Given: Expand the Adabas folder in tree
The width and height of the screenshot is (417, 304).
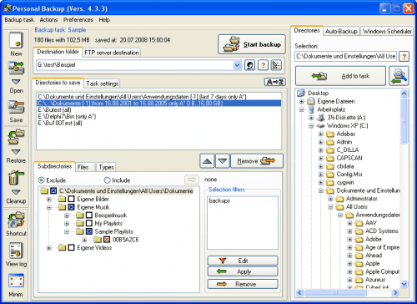Looking at the screenshot, I should 321,134.
